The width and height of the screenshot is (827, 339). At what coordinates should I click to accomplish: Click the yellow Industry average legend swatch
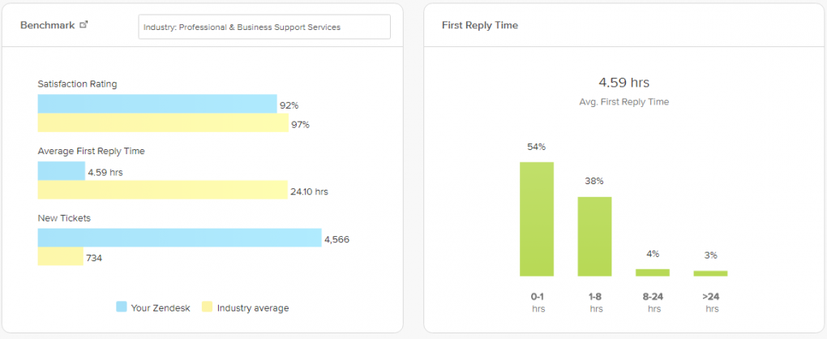tap(207, 307)
